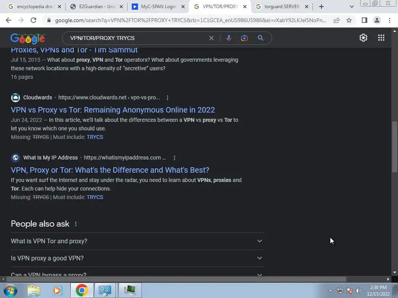The height and width of the screenshot is (298, 398).
Task: Go forward with the browser arrow
Action: pyautogui.click(x=21, y=20)
